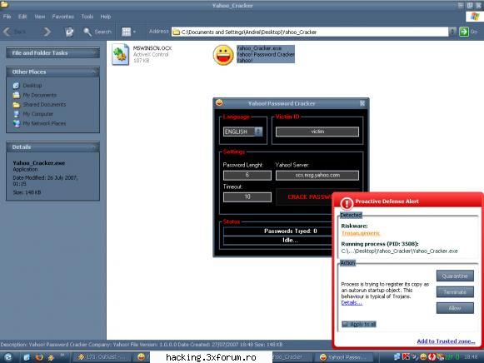Image resolution: width=484 pixels, height=363 pixels.
Task: Click the Up folder toolbar icon
Action: [69, 32]
